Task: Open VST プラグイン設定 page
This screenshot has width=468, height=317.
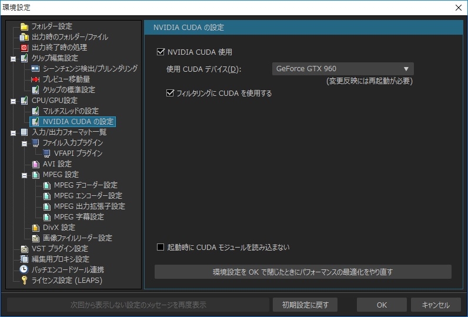Action: coord(60,249)
